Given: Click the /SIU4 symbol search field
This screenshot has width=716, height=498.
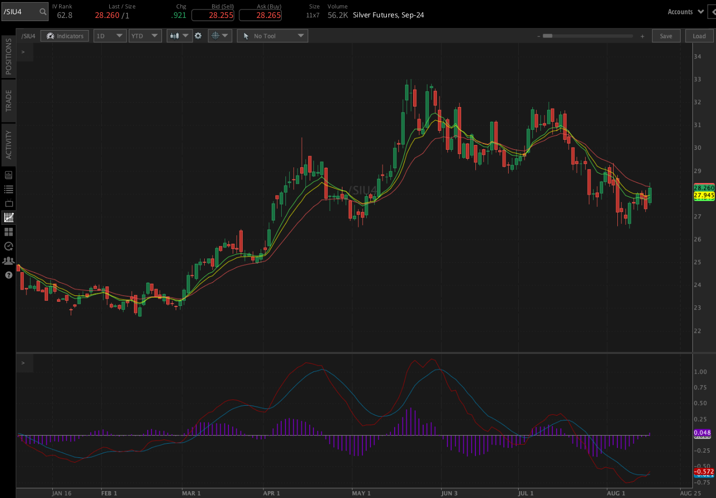Looking at the screenshot, I should click(25, 11).
